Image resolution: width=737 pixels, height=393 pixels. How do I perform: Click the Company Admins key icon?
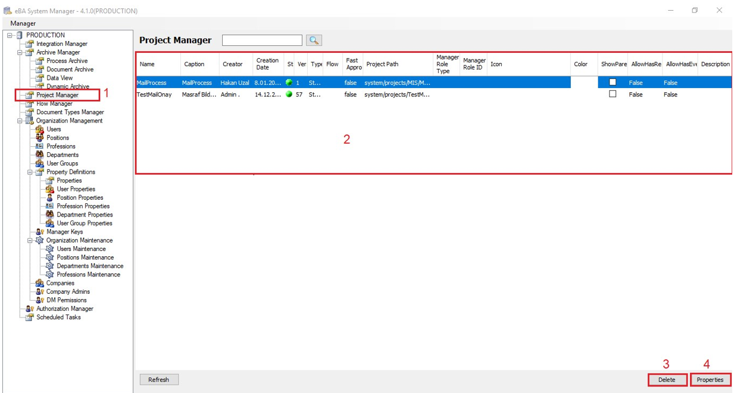pos(40,291)
